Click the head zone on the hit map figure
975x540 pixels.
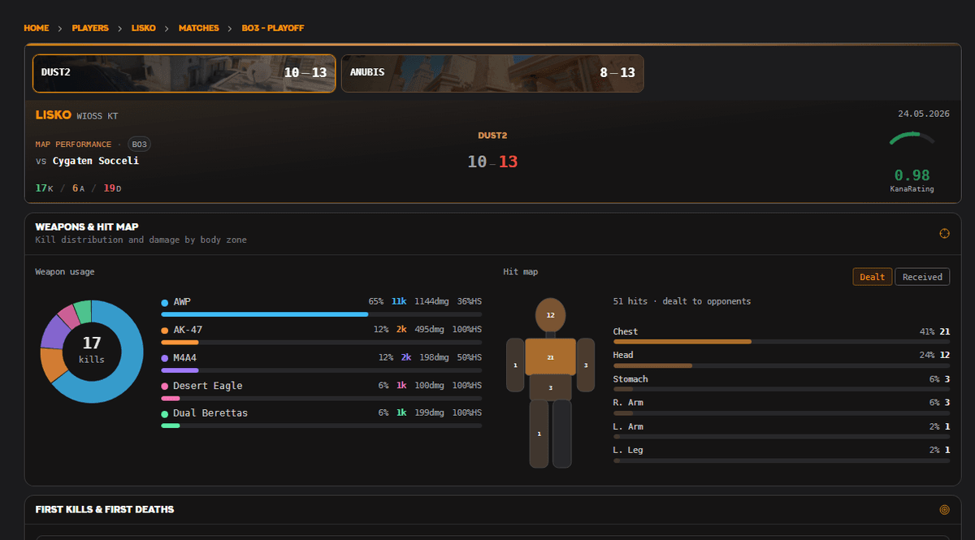coord(550,315)
